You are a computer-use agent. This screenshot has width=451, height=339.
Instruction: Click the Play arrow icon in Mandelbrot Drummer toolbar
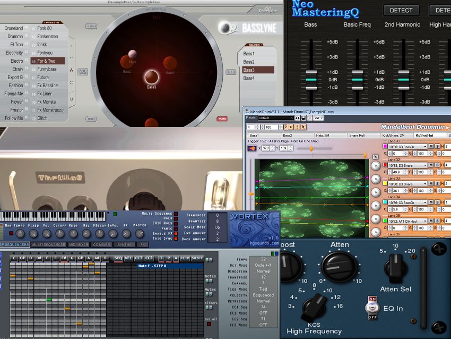click(x=291, y=126)
